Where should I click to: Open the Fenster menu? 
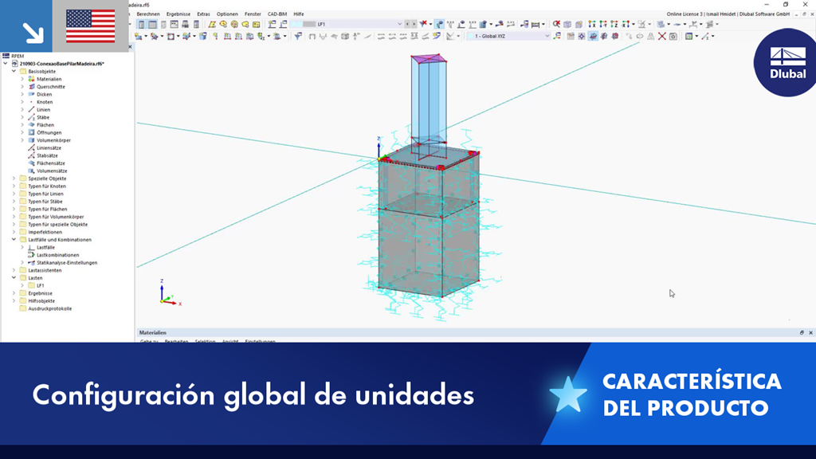click(253, 14)
